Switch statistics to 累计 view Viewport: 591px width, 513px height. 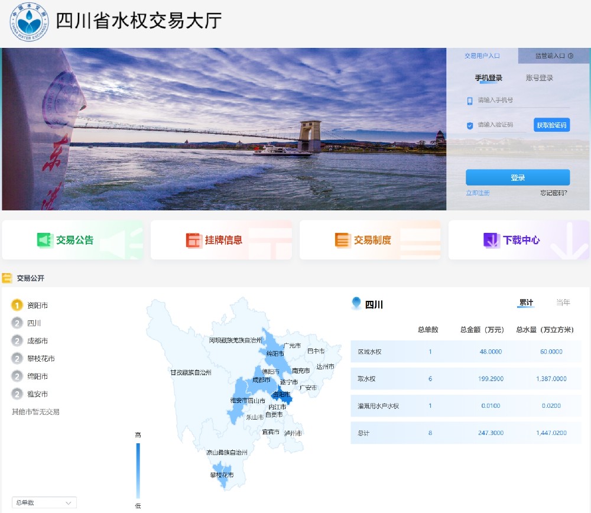(526, 302)
